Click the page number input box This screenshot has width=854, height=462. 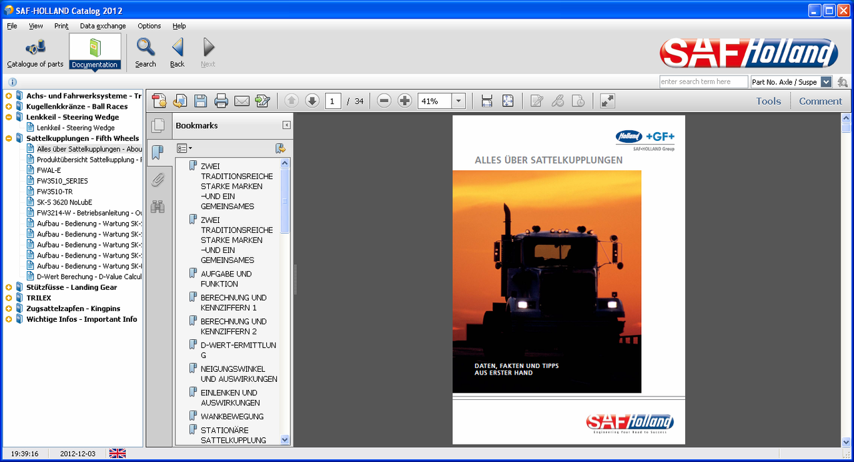click(333, 101)
